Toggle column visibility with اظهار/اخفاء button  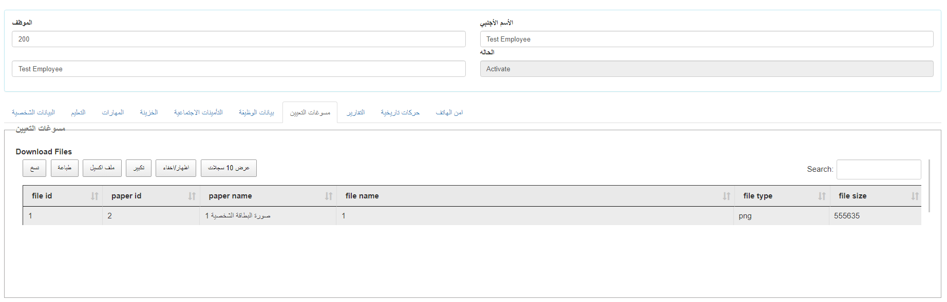click(x=176, y=168)
